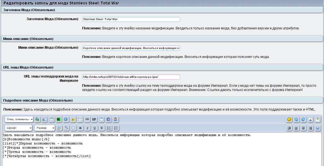Image resolution: width=324 pixels, height=166 pixels.
Task: Click the URL темы Мода (Обязательно) section header
Action: click(162, 67)
